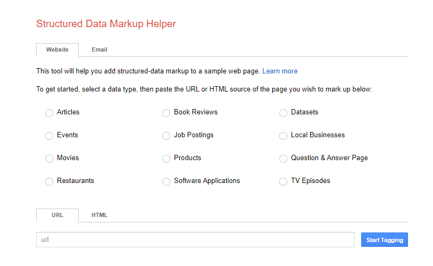433x266 pixels.
Task: Click the Structured Data Markup Helper title
Action: [x=106, y=24]
